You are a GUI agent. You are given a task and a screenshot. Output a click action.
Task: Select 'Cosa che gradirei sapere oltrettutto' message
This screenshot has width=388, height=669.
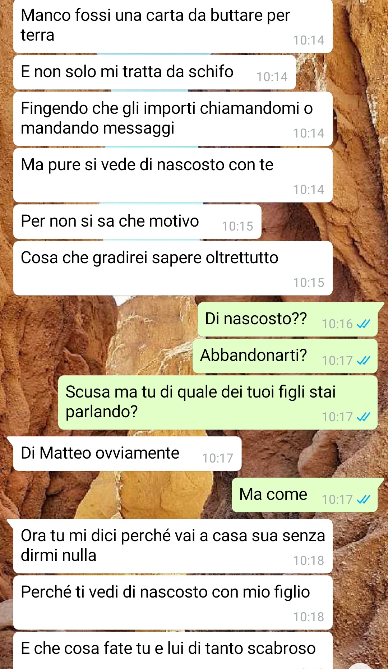point(173,268)
